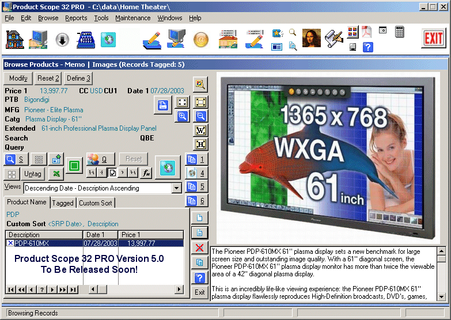Click the Plasma Display - 61'' category text
The image size is (451, 320).
[x=54, y=119]
